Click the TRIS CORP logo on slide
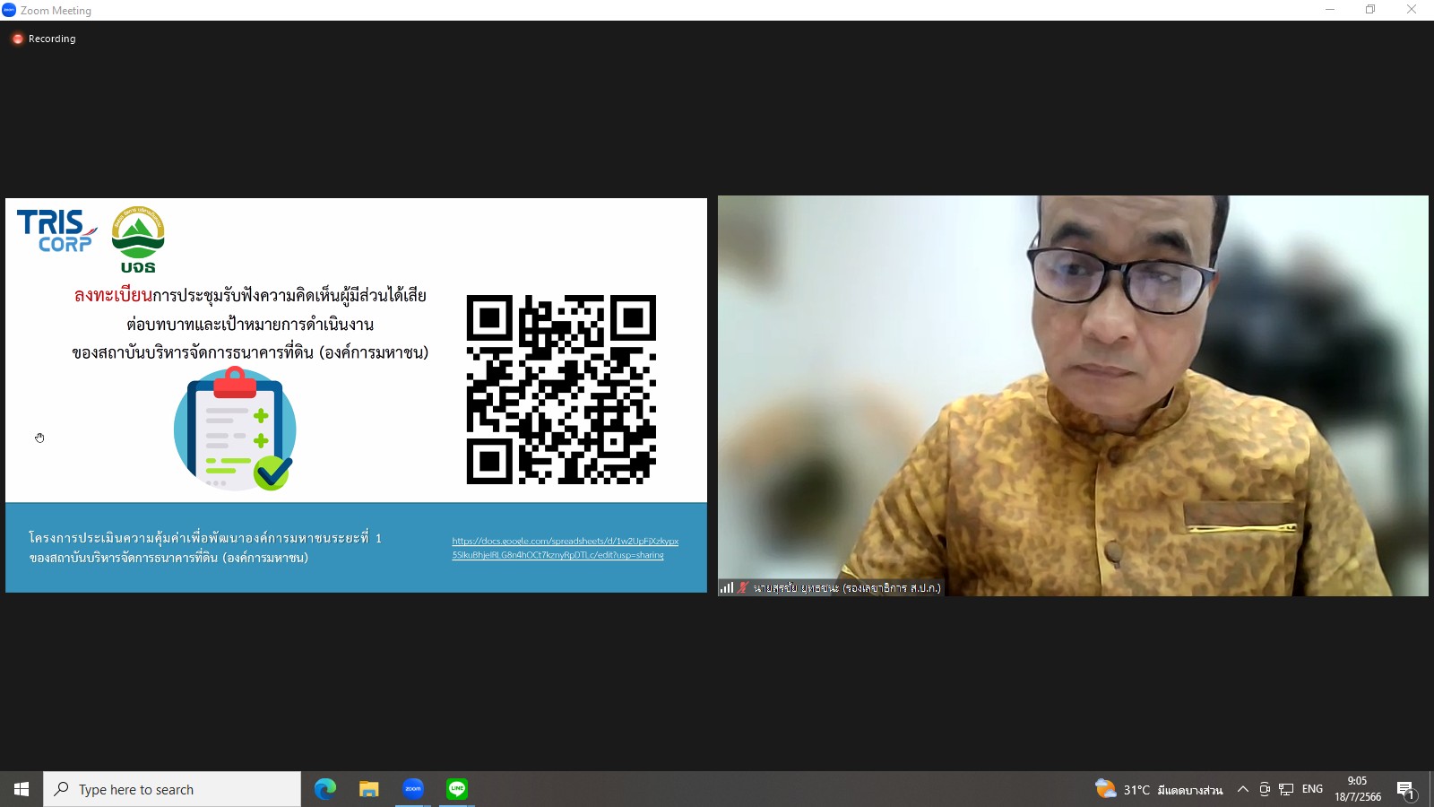The width and height of the screenshot is (1434, 807). (x=56, y=231)
